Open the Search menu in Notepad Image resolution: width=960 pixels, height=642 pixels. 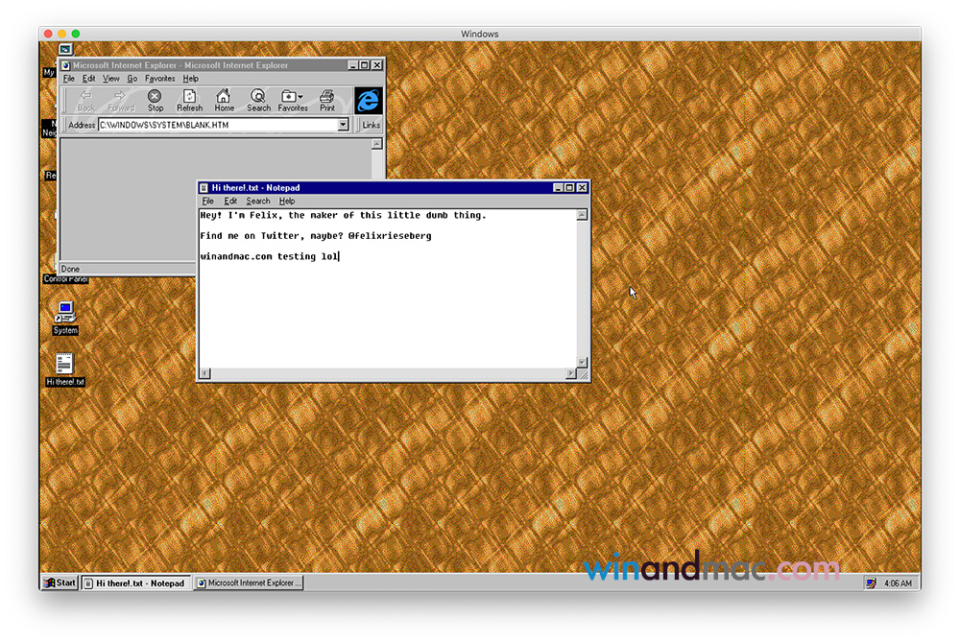pos(257,201)
